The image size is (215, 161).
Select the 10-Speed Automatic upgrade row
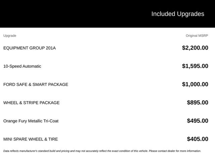pyautogui.click(x=106, y=66)
